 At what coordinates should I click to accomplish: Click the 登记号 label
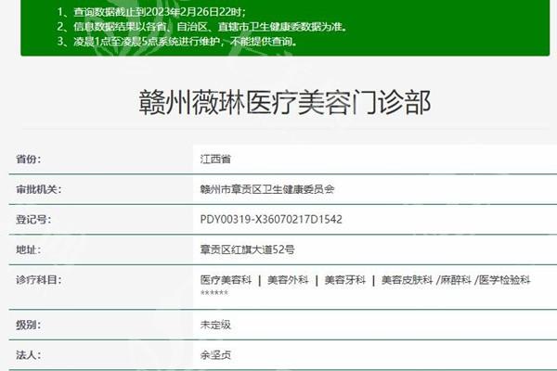[33, 220]
